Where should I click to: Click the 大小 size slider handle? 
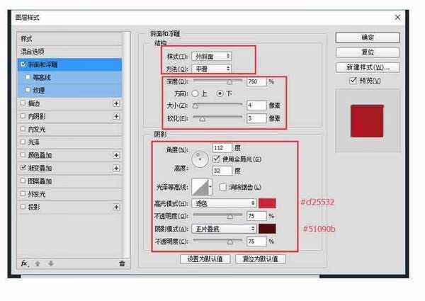[195, 106]
